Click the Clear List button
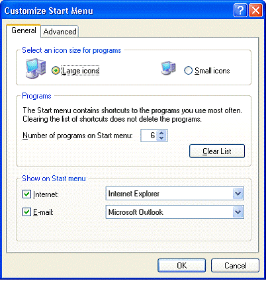This screenshot has height=281, width=268. pos(217,151)
